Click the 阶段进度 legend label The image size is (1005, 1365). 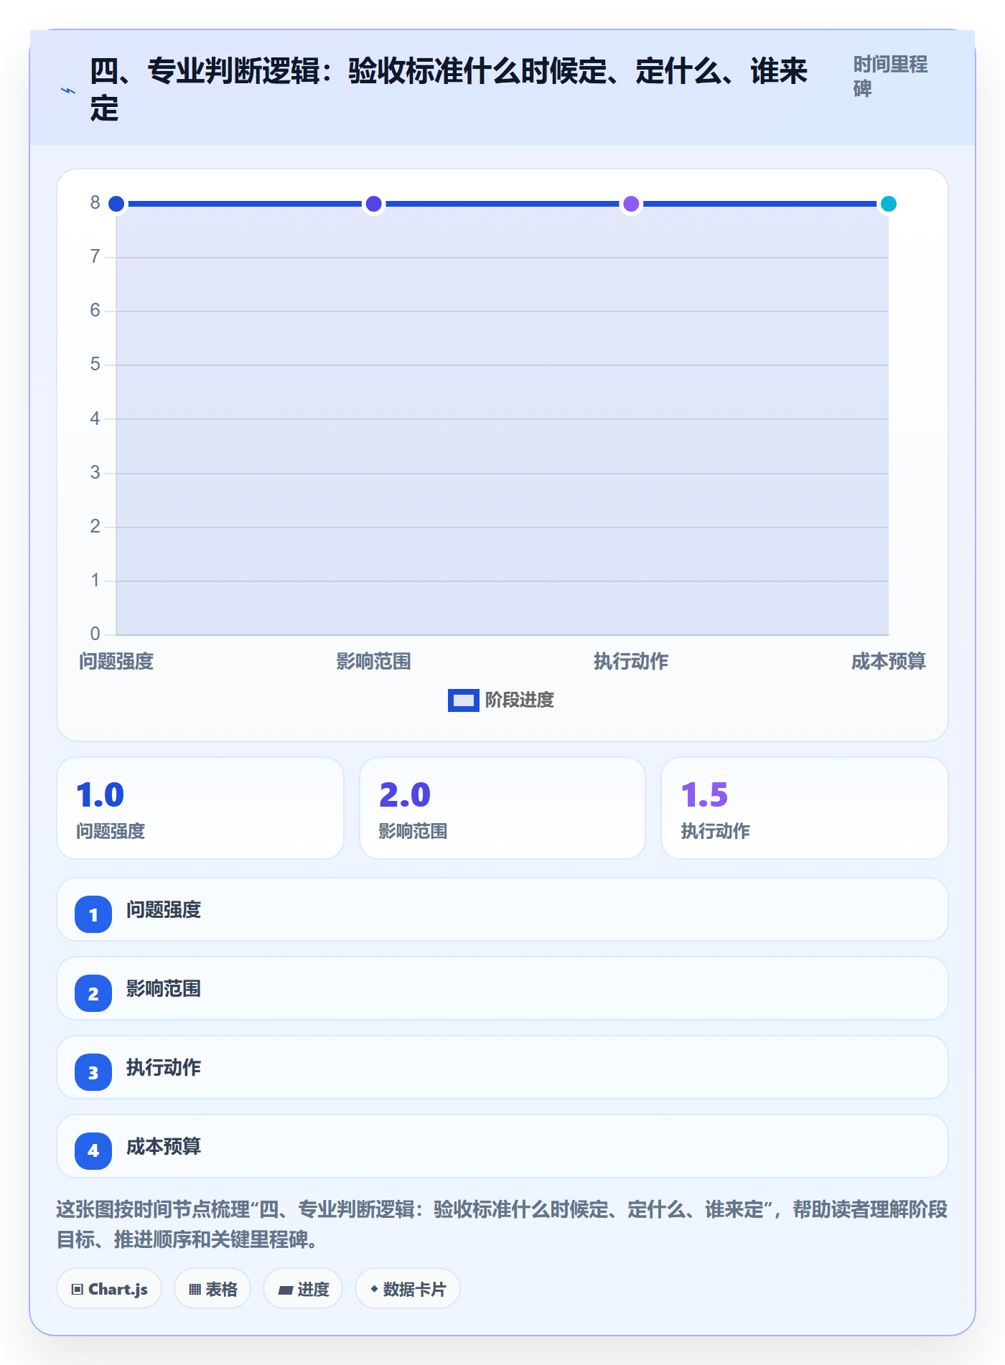[x=519, y=700]
